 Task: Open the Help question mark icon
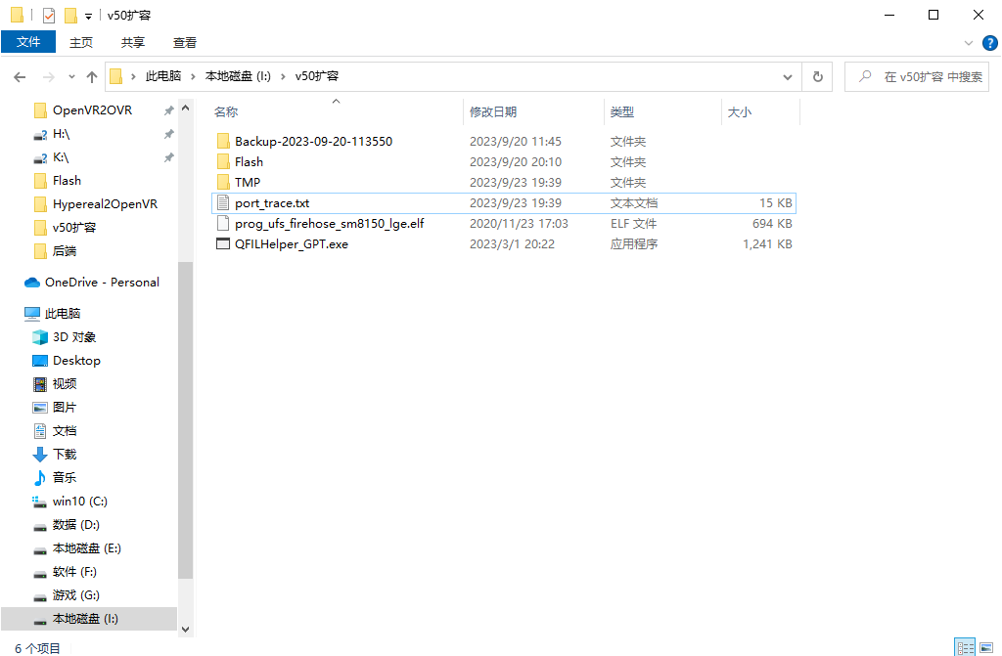coord(989,42)
